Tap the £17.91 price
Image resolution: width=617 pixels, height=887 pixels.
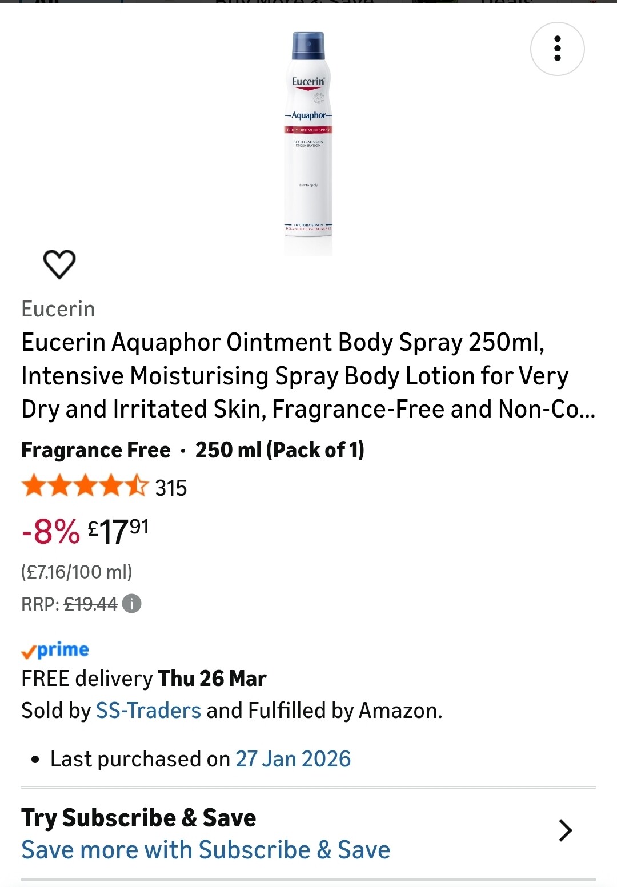118,531
